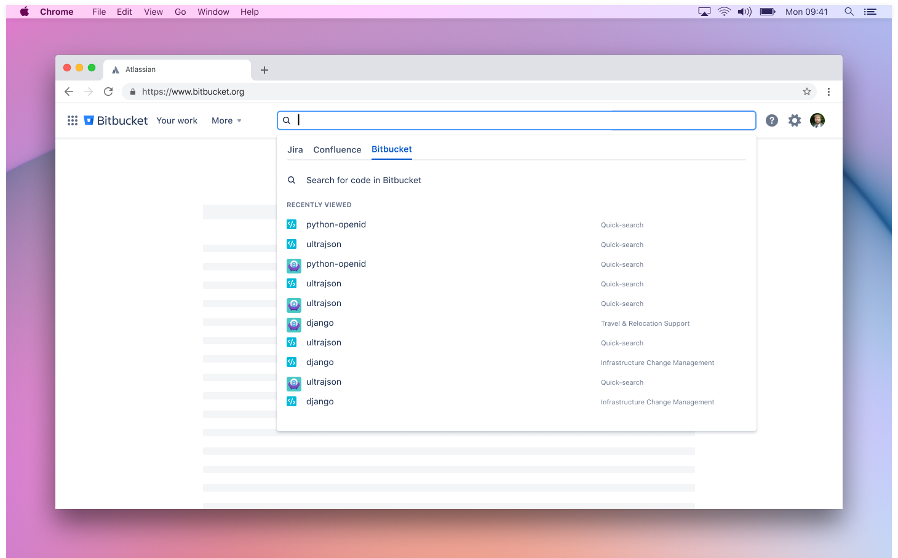The width and height of the screenshot is (898, 558).
Task: Click the Mon 09:41 clock
Action: tap(806, 12)
